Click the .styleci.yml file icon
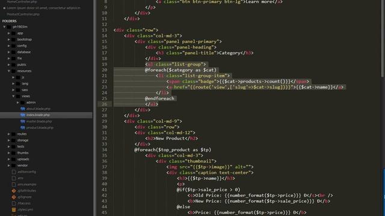Screen dimensions: 385x216 tap(14, 209)
